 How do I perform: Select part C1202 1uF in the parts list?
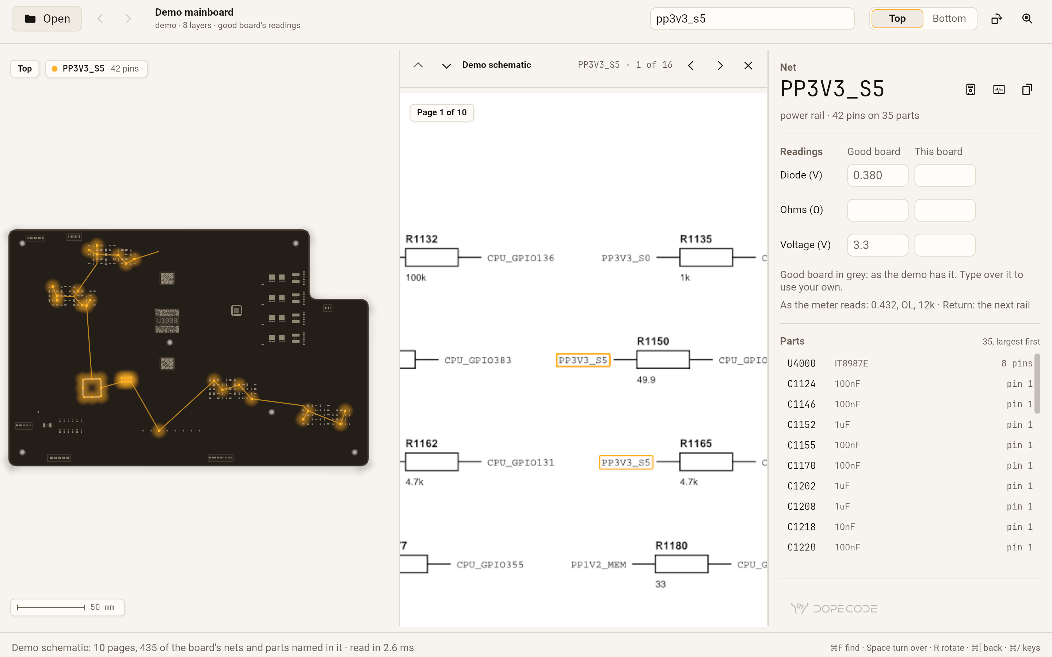[x=910, y=486]
